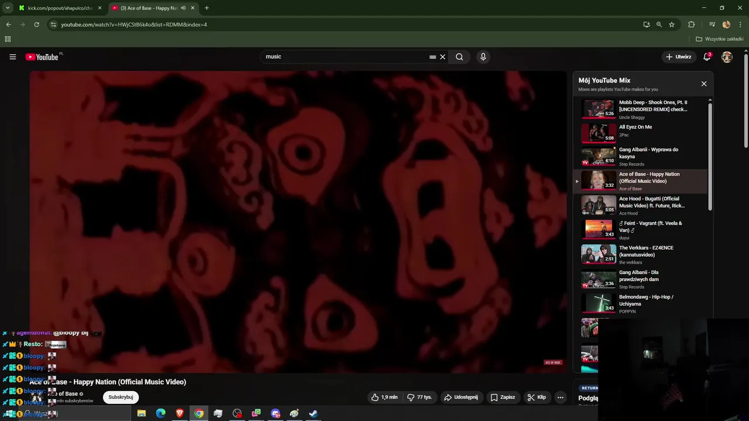This screenshot has height=421, width=749.
Task: Open Chrome extensions puzzle icon
Action: point(691,25)
